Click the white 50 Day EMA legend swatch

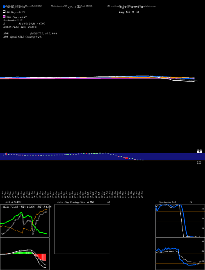coord(4,12)
